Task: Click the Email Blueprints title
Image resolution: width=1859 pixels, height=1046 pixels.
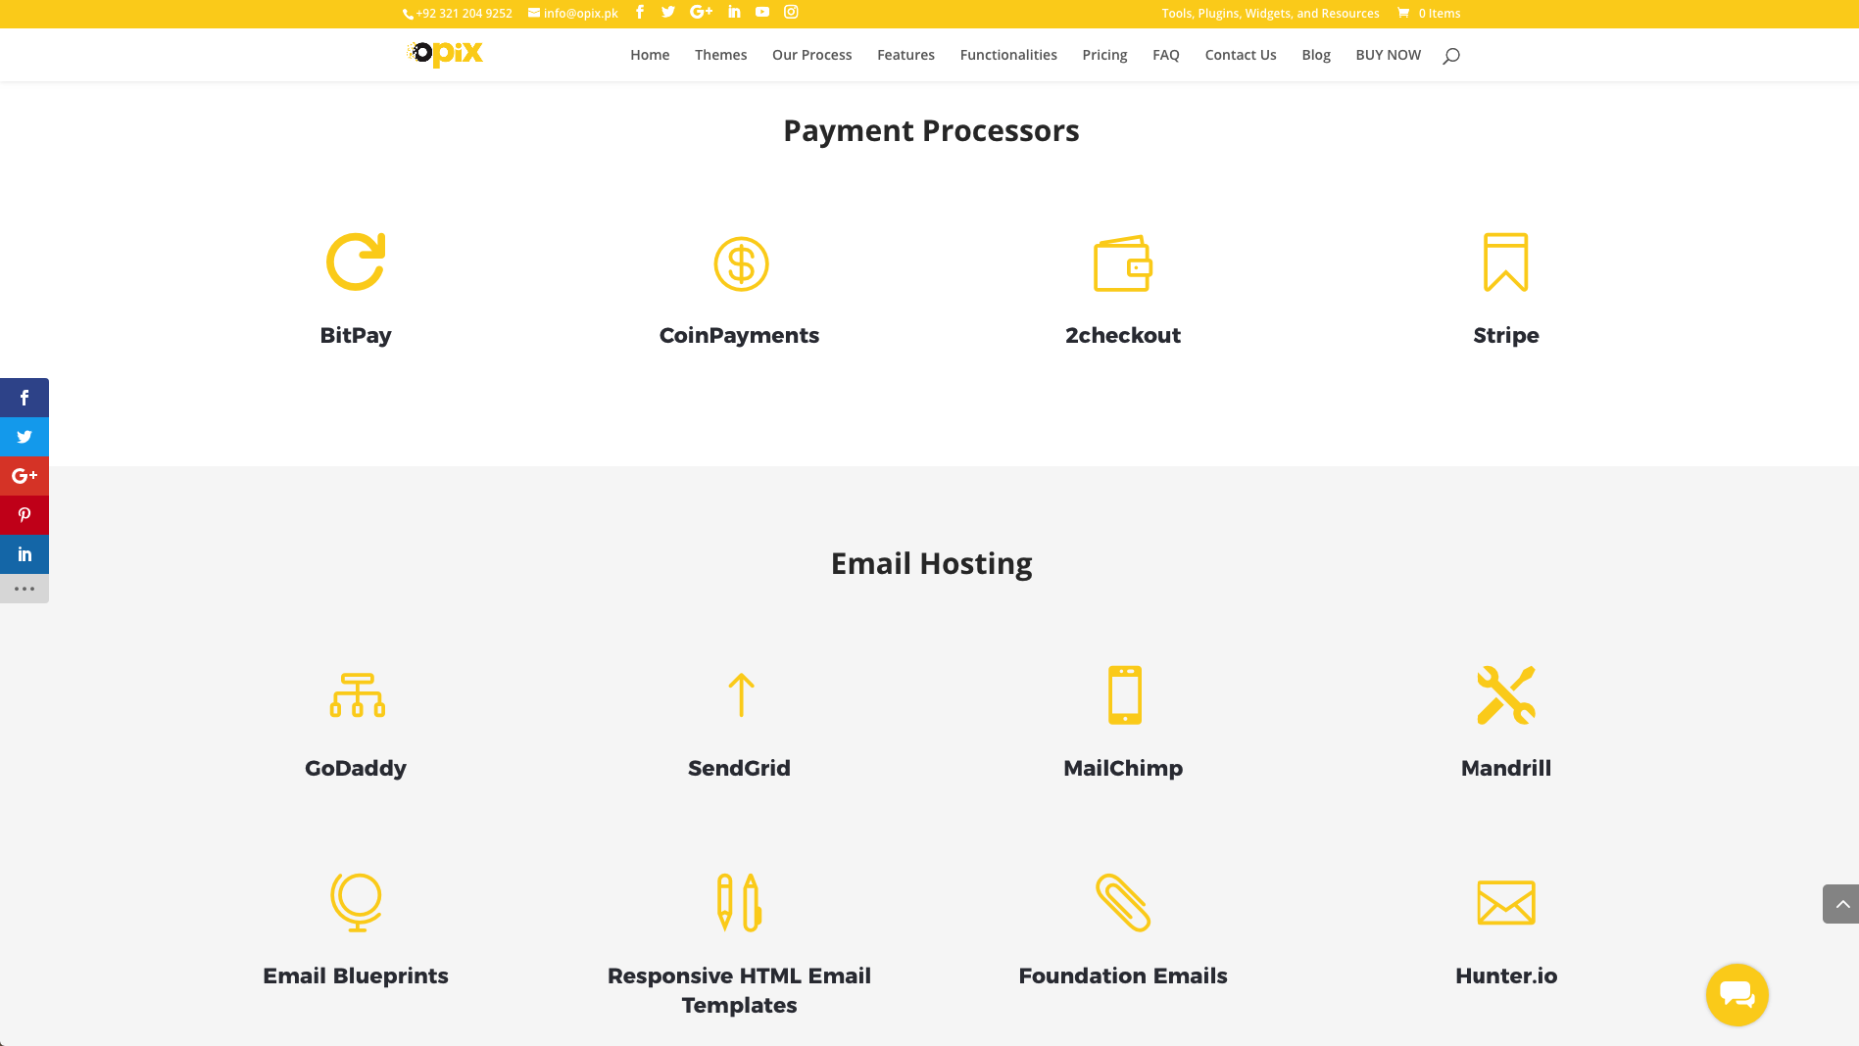Action: click(356, 975)
